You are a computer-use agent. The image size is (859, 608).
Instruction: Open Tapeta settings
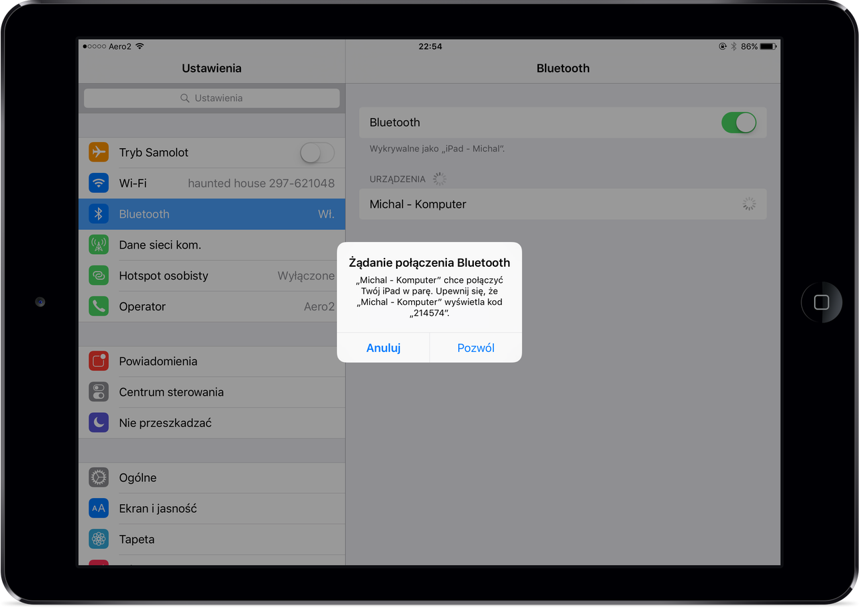click(x=212, y=539)
